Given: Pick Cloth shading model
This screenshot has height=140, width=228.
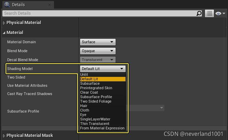Looking at the screenshot, I should (x=103, y=110).
